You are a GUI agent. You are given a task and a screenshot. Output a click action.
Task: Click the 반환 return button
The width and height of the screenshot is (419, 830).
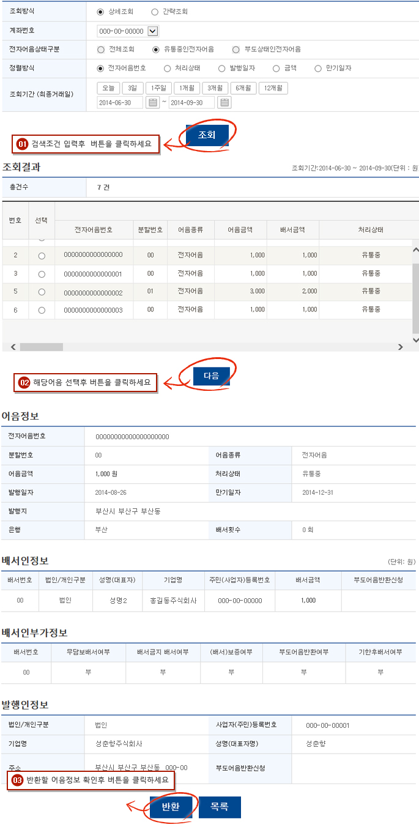[x=171, y=807]
